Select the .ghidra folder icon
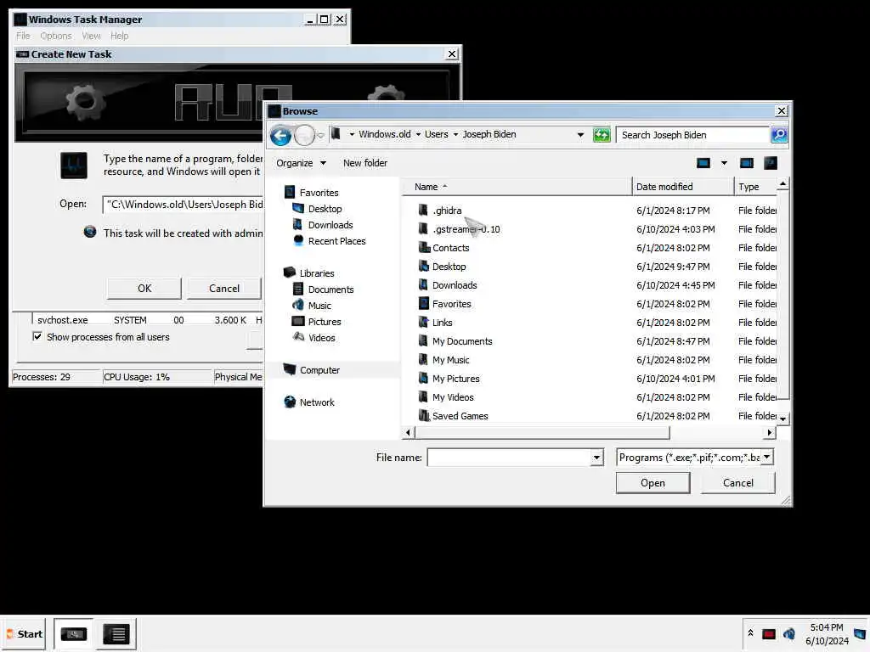This screenshot has height=652, width=870. click(423, 211)
